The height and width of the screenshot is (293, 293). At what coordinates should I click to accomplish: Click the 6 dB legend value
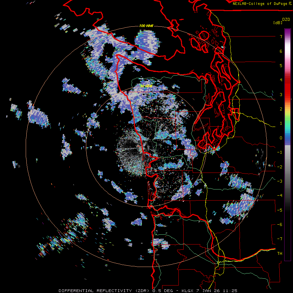click(281, 51)
